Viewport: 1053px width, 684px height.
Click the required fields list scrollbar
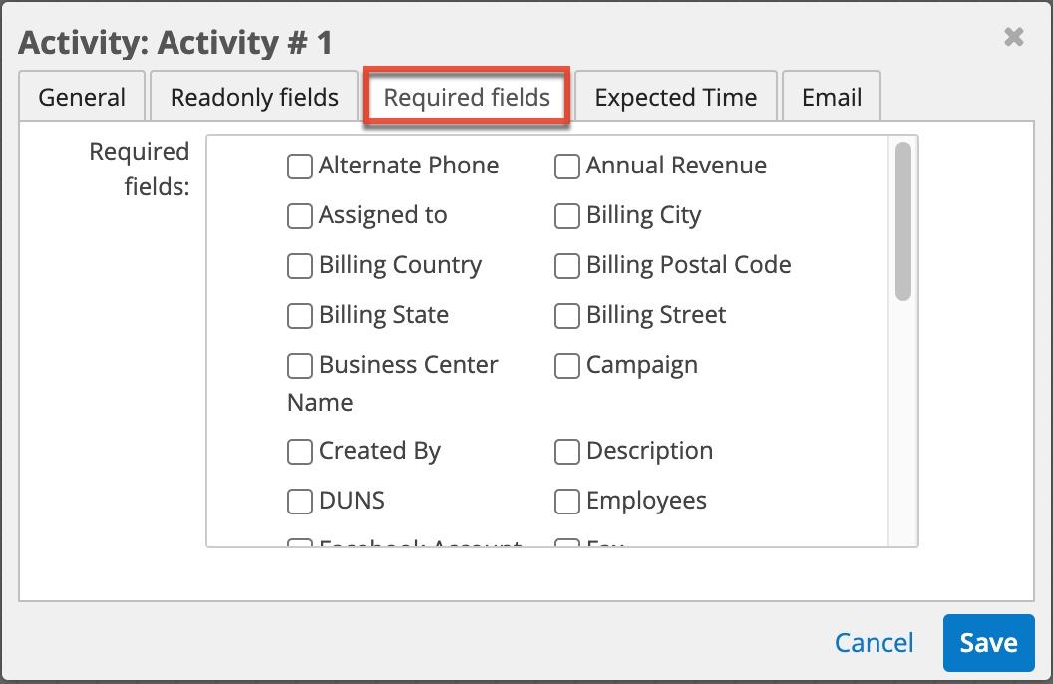click(x=903, y=221)
